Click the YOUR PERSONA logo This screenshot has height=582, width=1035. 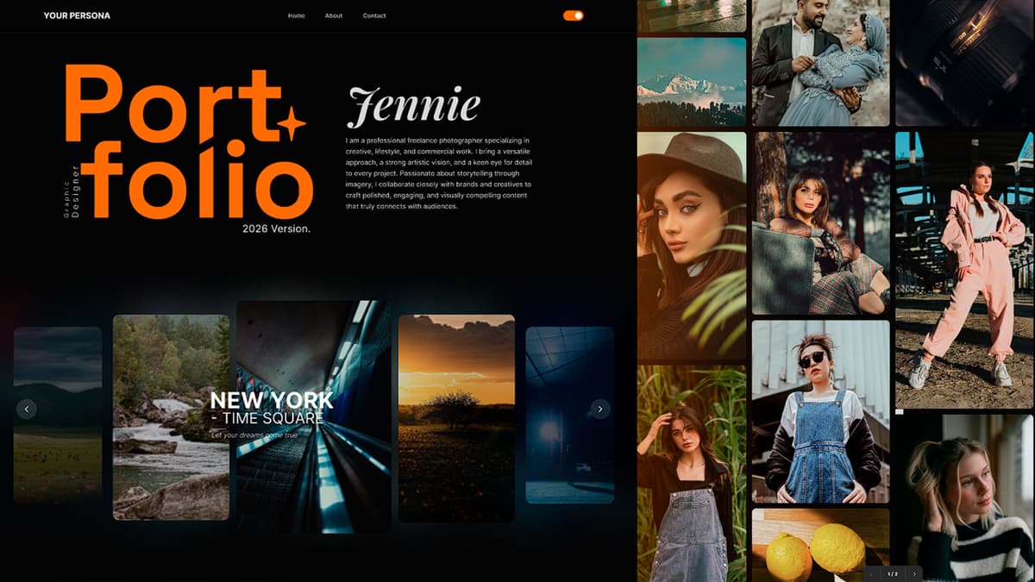76,15
